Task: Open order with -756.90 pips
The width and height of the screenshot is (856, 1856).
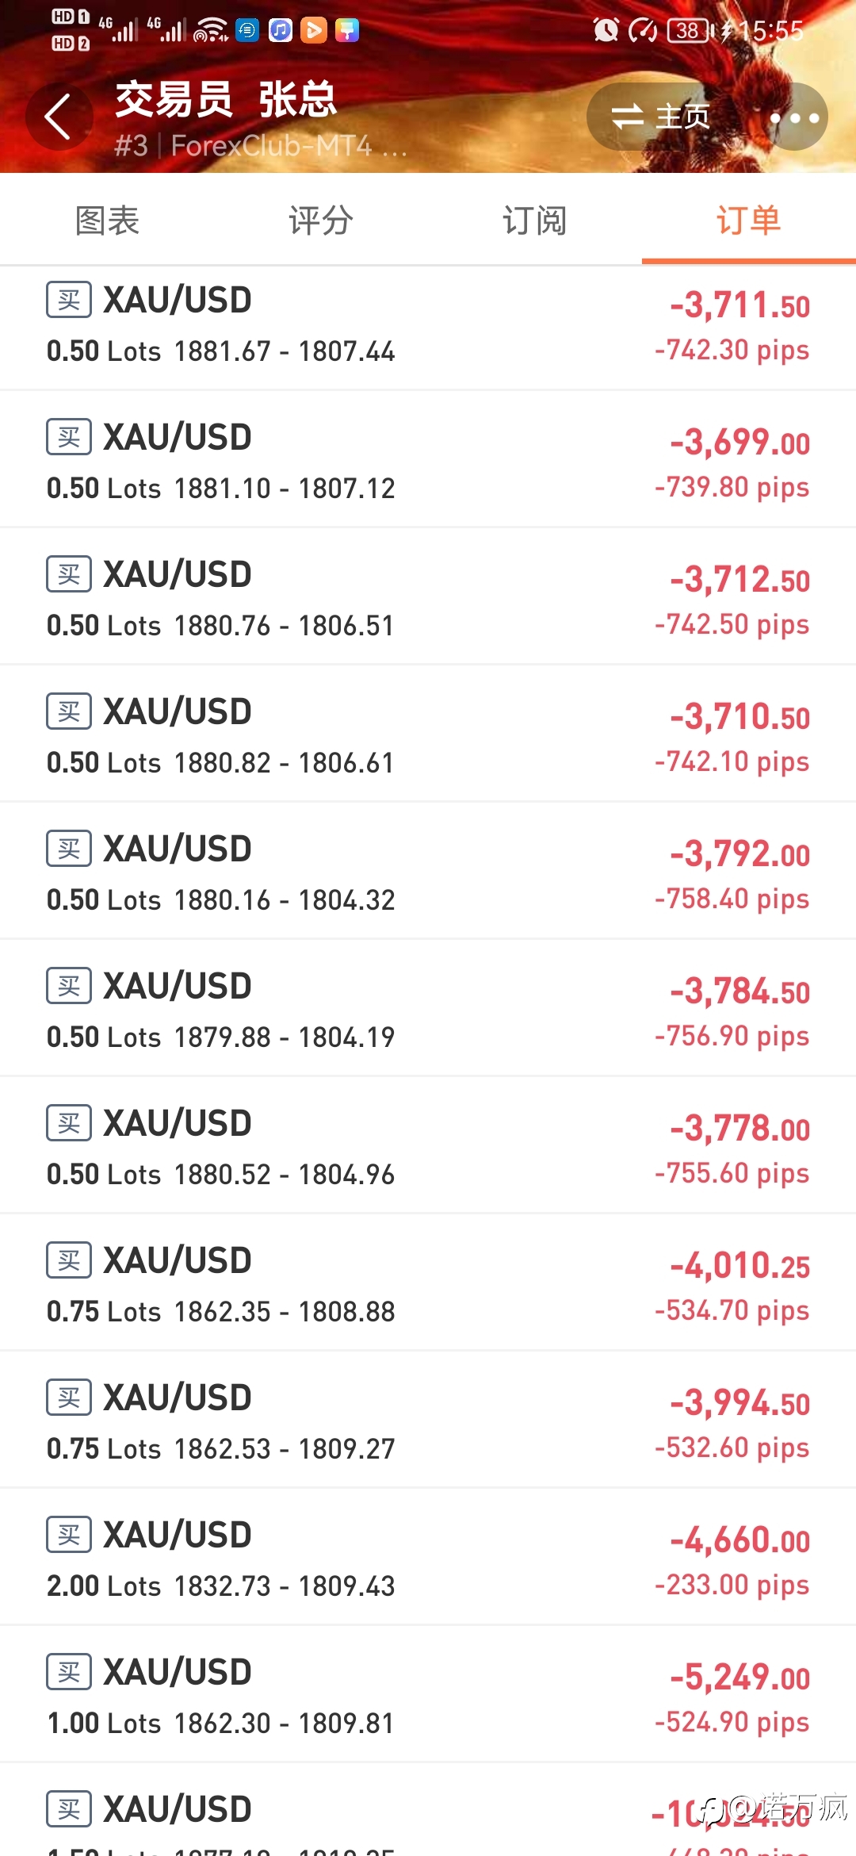Action: pos(428,1008)
